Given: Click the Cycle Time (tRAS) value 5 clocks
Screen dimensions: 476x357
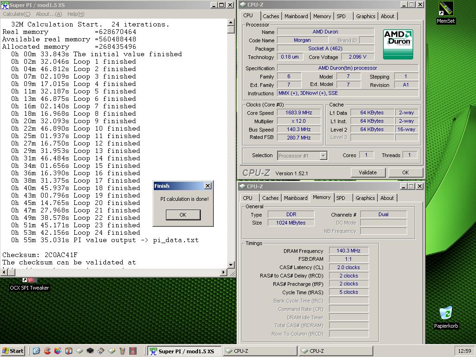Looking at the screenshot, I should [349, 292].
